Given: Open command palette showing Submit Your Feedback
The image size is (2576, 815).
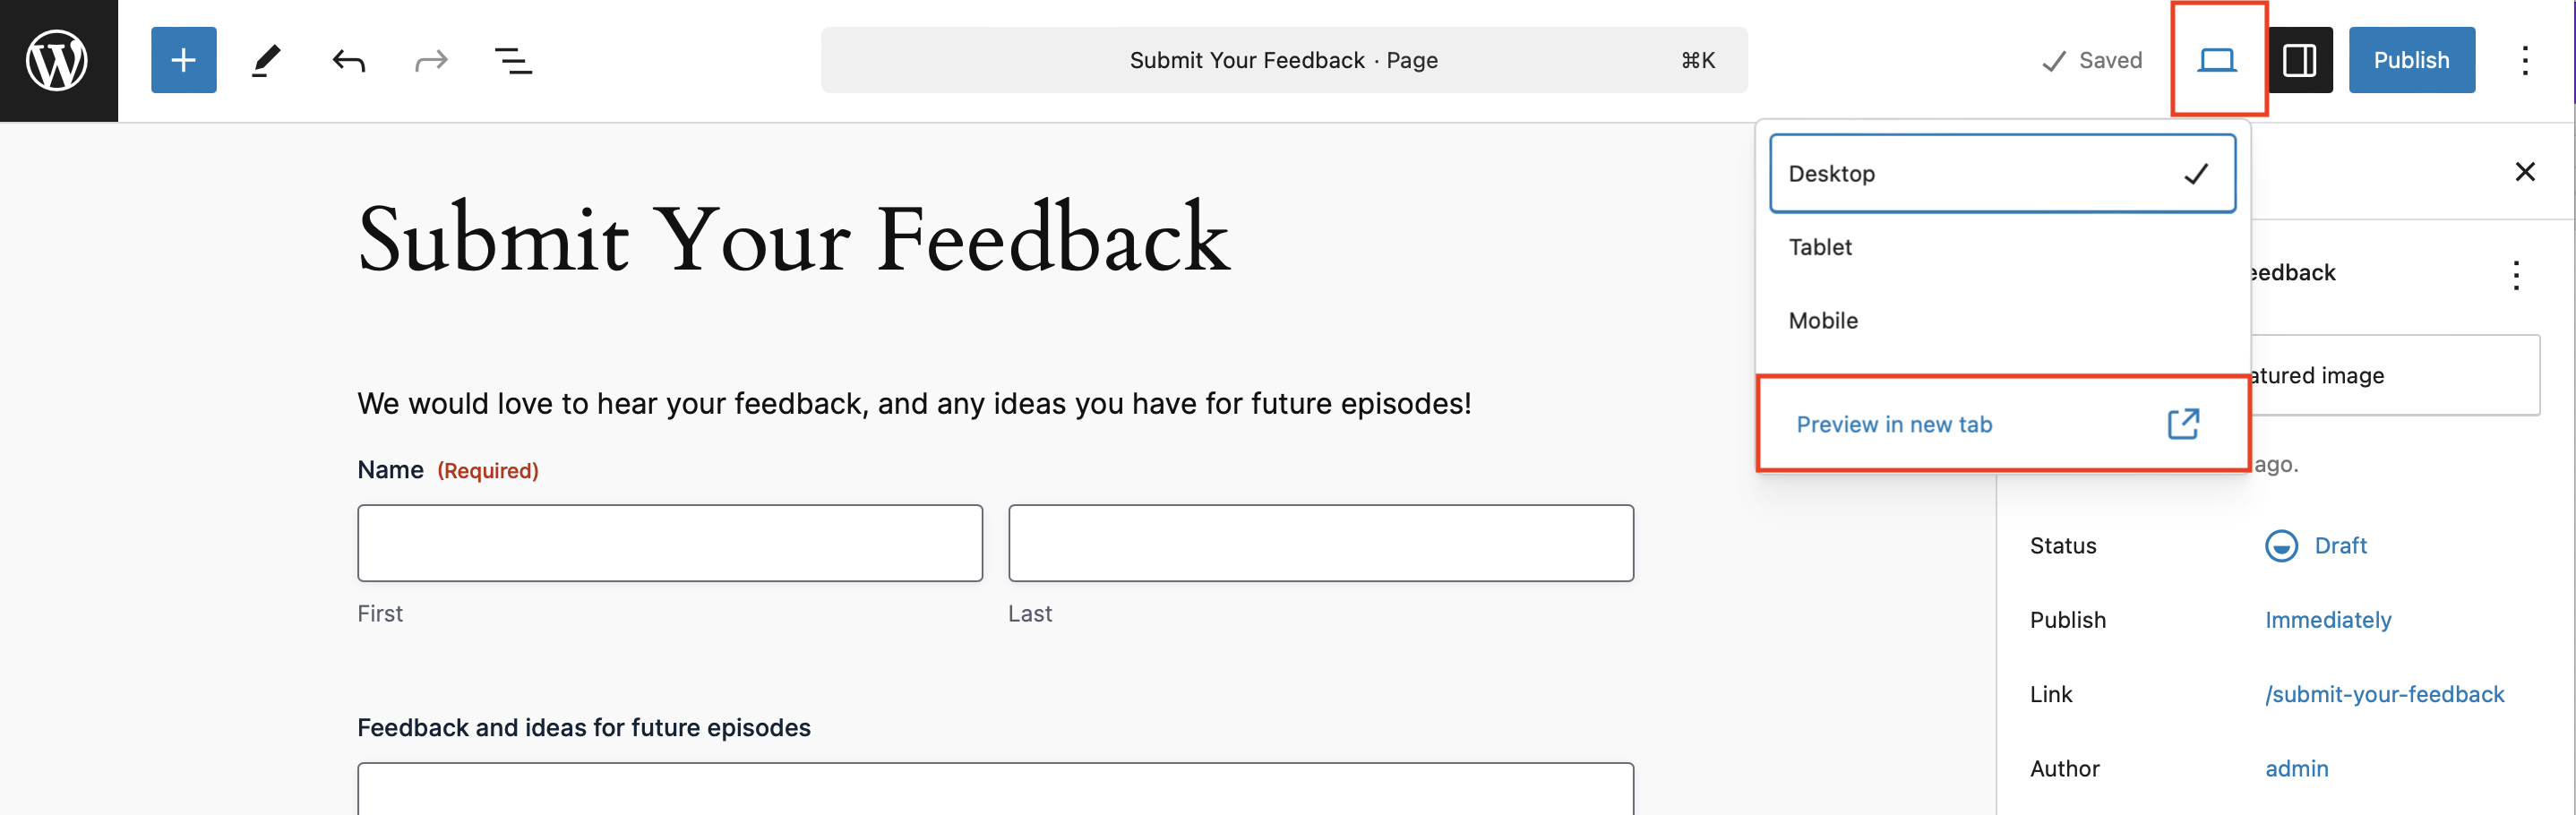Looking at the screenshot, I should [1284, 60].
